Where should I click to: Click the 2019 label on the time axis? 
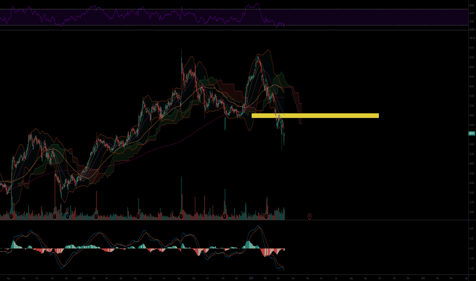[80, 278]
